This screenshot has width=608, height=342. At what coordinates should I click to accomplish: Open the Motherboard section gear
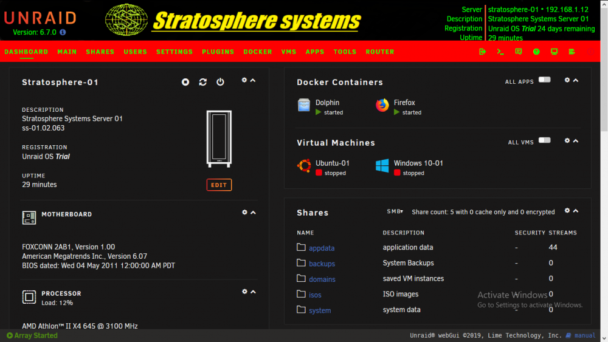tap(244, 212)
